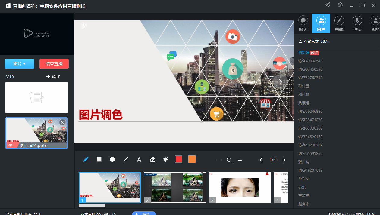The image size is (380, 215).
Task: Go to next slide with main arrow
Action: pyautogui.click(x=280, y=82)
